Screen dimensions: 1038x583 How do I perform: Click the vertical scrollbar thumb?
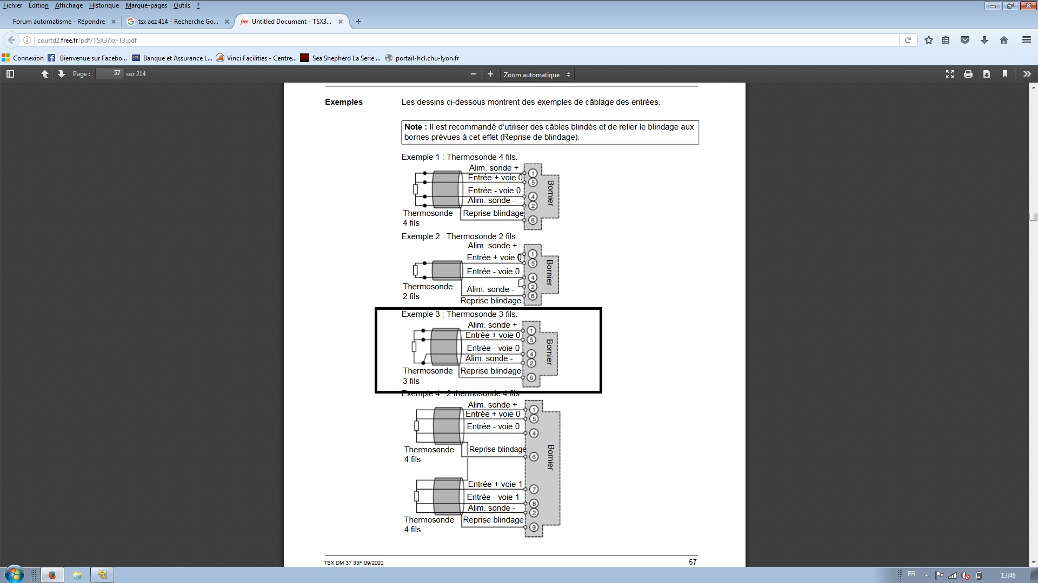1033,217
